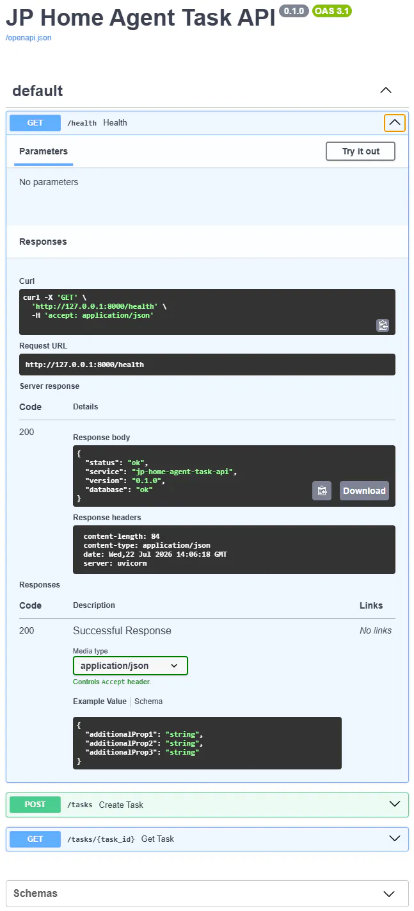Click the '"database": "ok"' line in response body
This screenshot has height=911, width=414.
click(x=119, y=489)
